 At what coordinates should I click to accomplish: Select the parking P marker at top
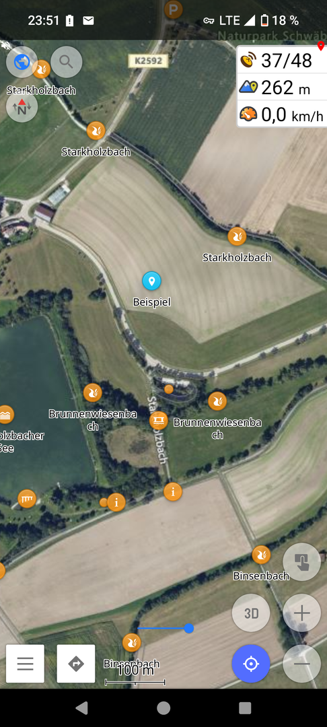(x=174, y=9)
